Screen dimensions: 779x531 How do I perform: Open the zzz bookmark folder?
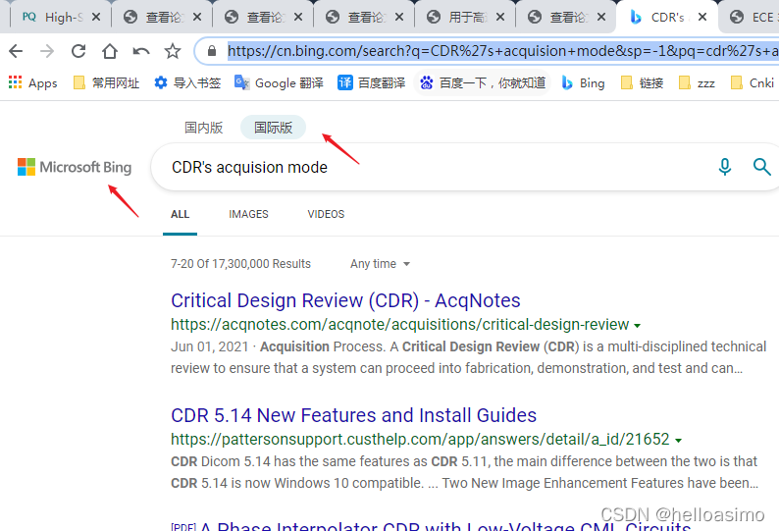coord(697,82)
